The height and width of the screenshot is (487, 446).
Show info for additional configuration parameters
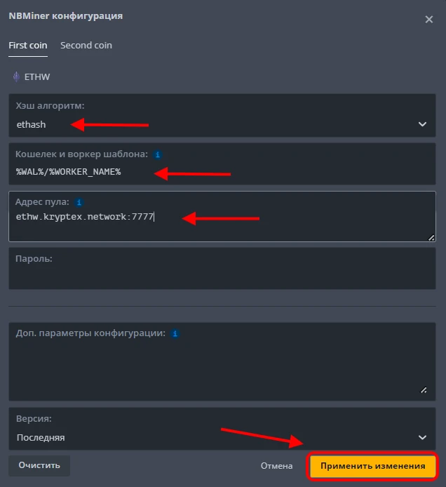coord(175,333)
